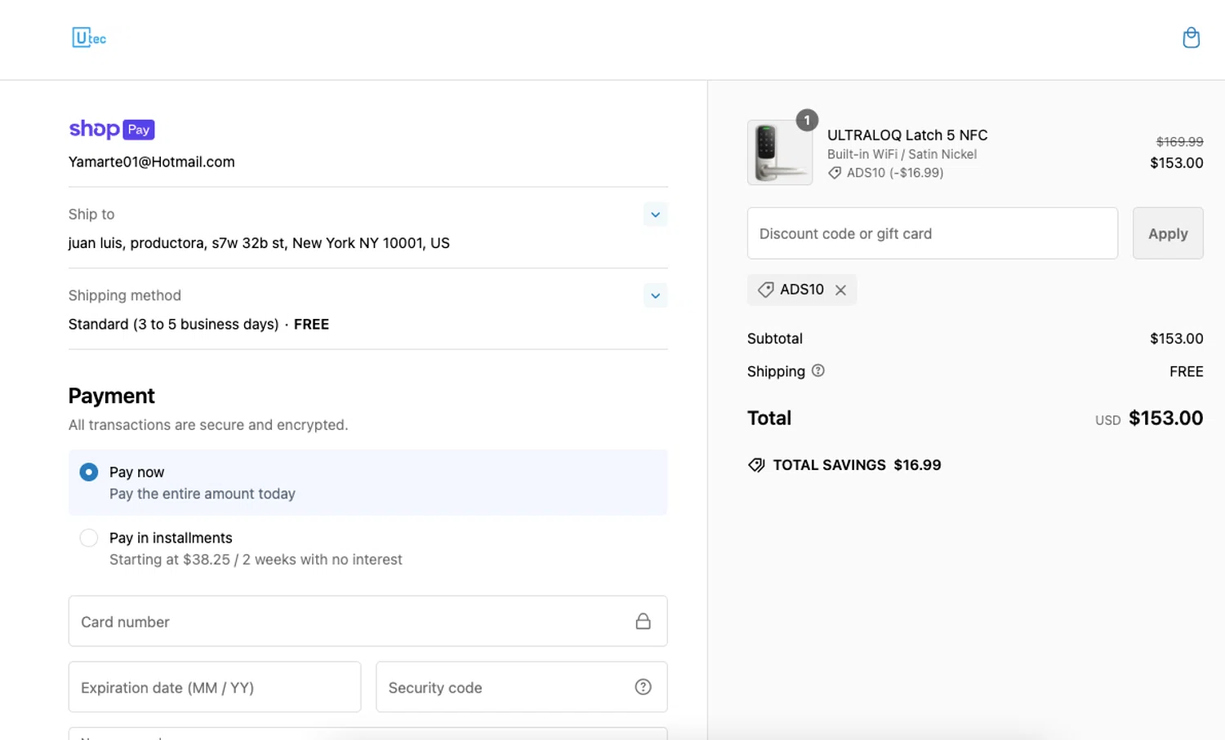The image size is (1225, 740).
Task: Focus the Card number field
Action: click(367, 622)
